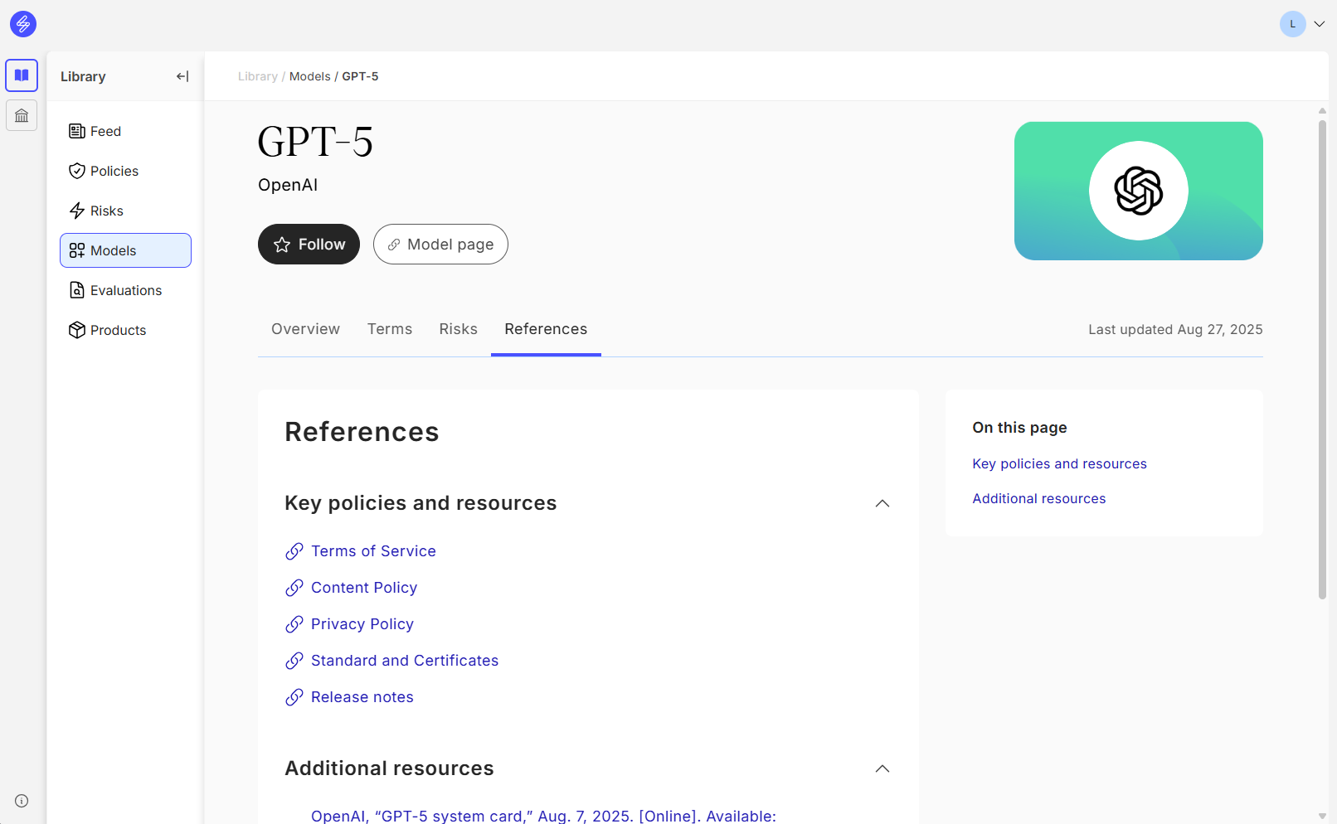Click the info icon at bottom left
The width and height of the screenshot is (1337, 824).
22,801
